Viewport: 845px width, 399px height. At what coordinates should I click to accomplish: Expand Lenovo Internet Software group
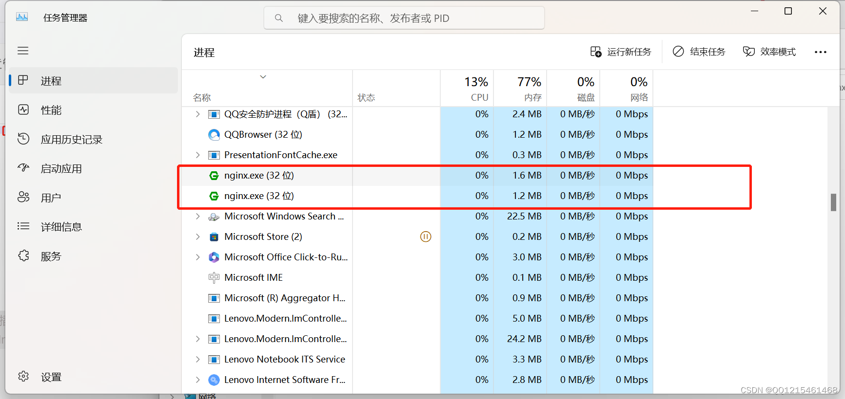(197, 380)
